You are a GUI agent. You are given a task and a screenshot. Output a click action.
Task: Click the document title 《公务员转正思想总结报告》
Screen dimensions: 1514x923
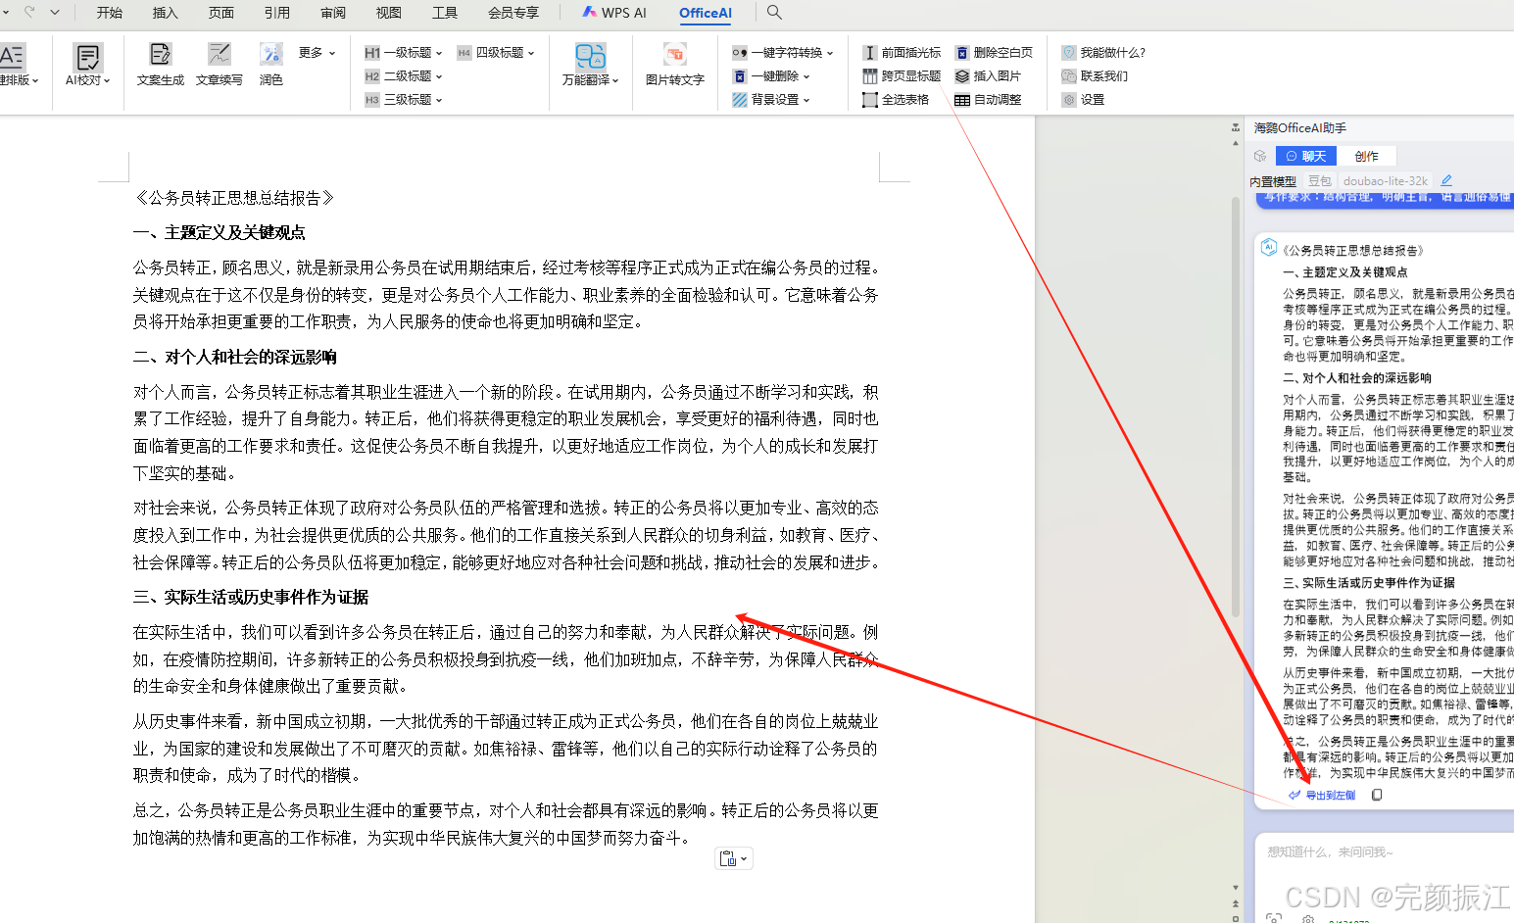click(x=235, y=198)
